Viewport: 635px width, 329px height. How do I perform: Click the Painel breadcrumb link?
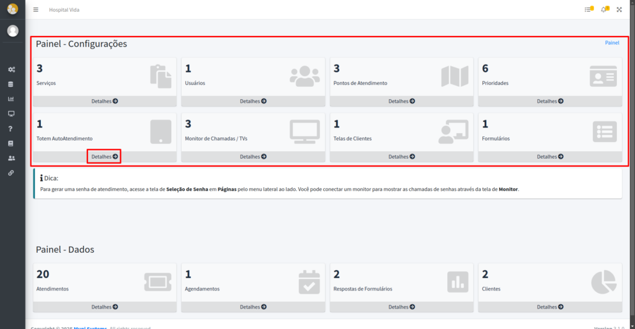612,43
